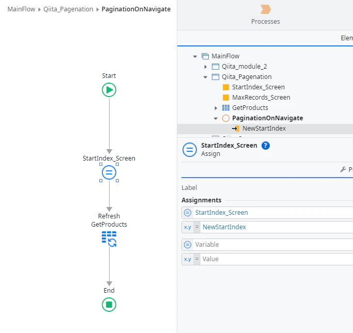Image resolution: width=353 pixels, height=333 pixels.
Task: Click the GetProducts aggregate icon
Action: click(x=226, y=108)
